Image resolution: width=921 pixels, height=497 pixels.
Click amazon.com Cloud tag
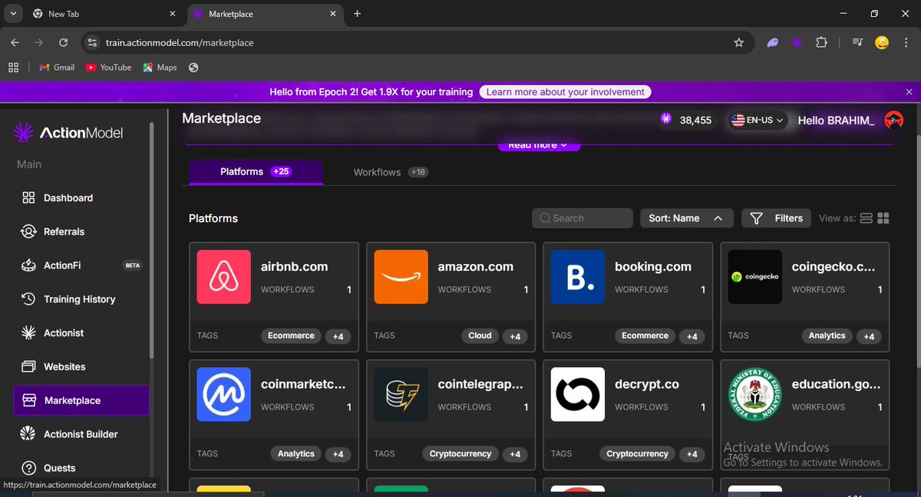(x=480, y=336)
